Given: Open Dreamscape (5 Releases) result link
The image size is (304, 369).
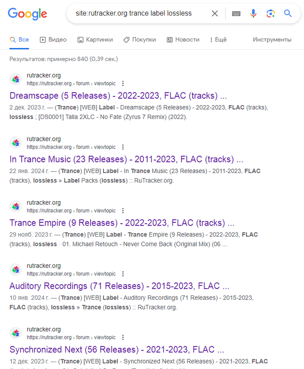Looking at the screenshot, I should point(118,95).
